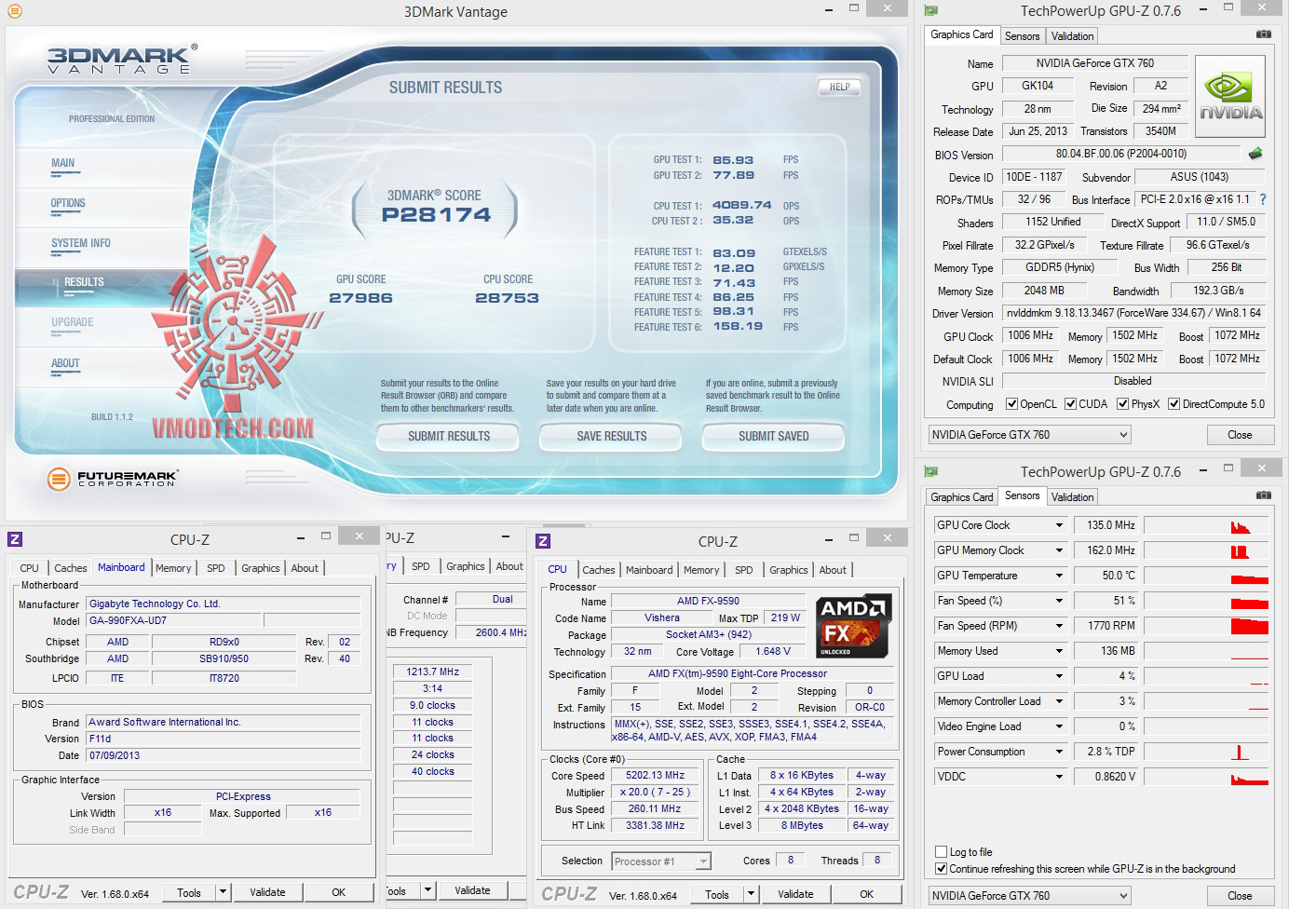Image resolution: width=1289 pixels, height=909 pixels.
Task: Open the Memory Used sensor dropdown
Action: point(1059,651)
